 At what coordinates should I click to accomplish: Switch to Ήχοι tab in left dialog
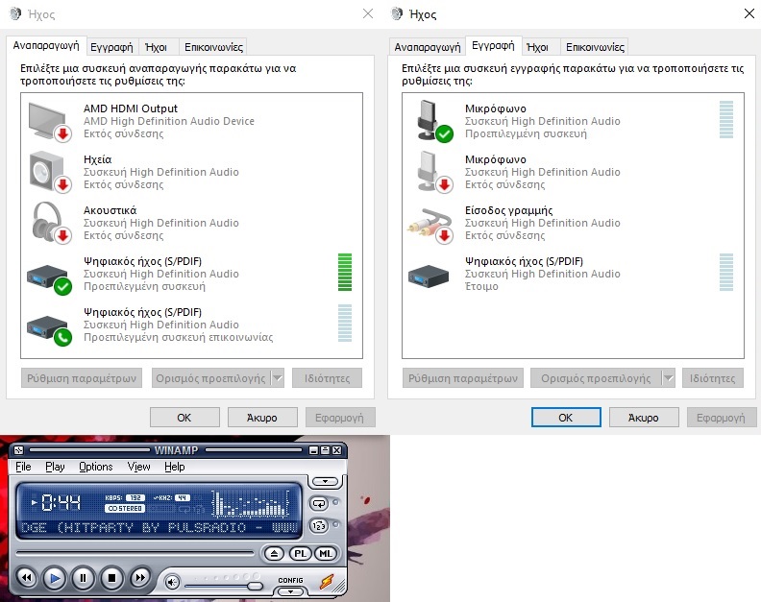pos(155,46)
